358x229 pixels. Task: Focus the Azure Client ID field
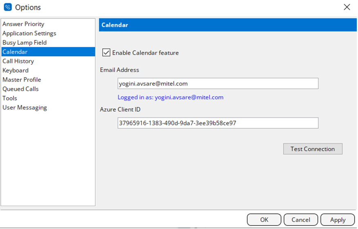tap(217, 123)
